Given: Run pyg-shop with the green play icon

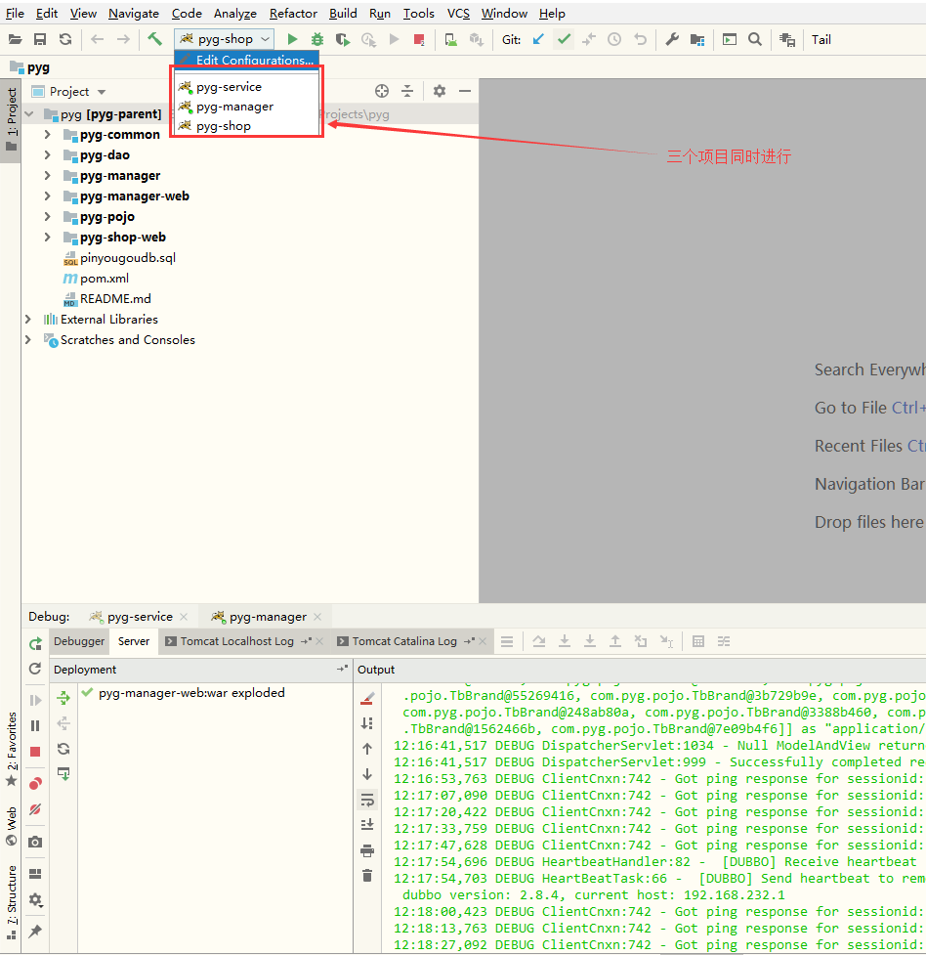Looking at the screenshot, I should coord(292,40).
